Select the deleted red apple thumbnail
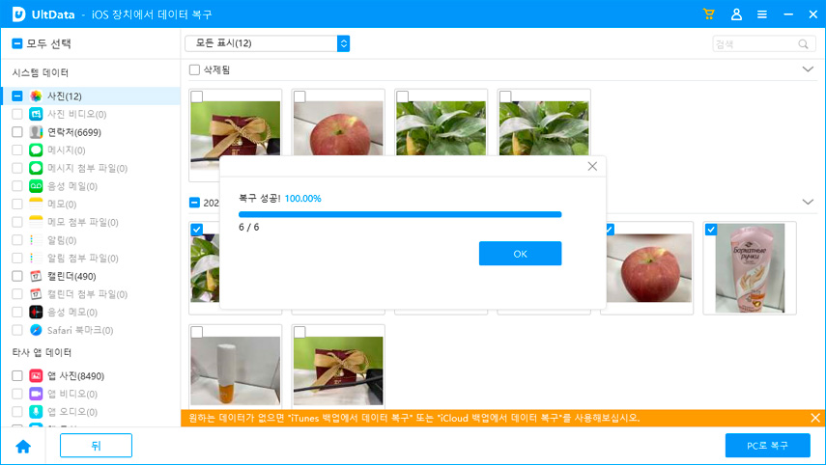 [338, 127]
